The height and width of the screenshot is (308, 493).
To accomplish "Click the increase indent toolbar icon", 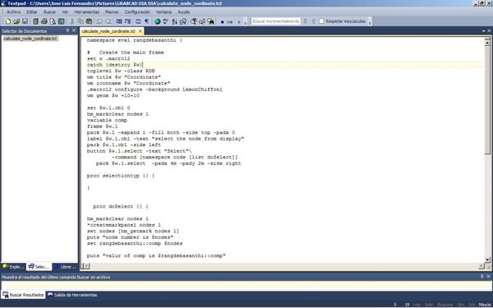I will point(127,21).
